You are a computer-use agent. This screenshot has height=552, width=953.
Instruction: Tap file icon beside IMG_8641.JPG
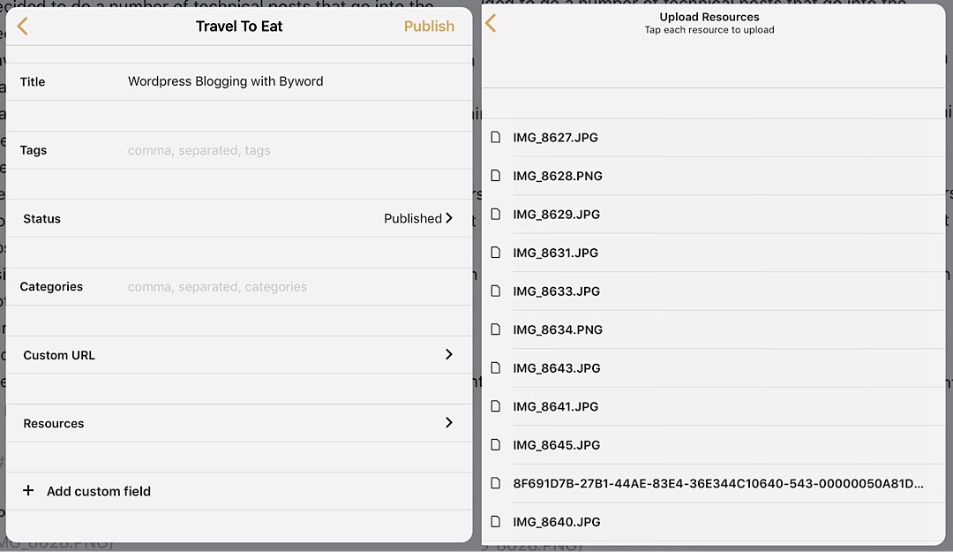(x=496, y=406)
